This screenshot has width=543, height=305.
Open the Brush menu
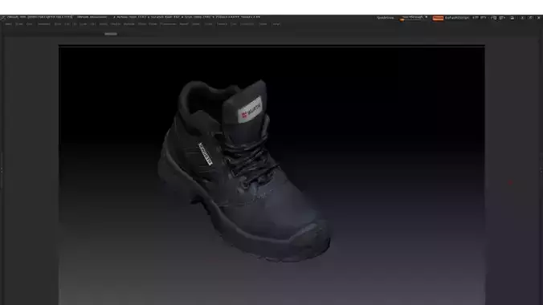pos(19,24)
